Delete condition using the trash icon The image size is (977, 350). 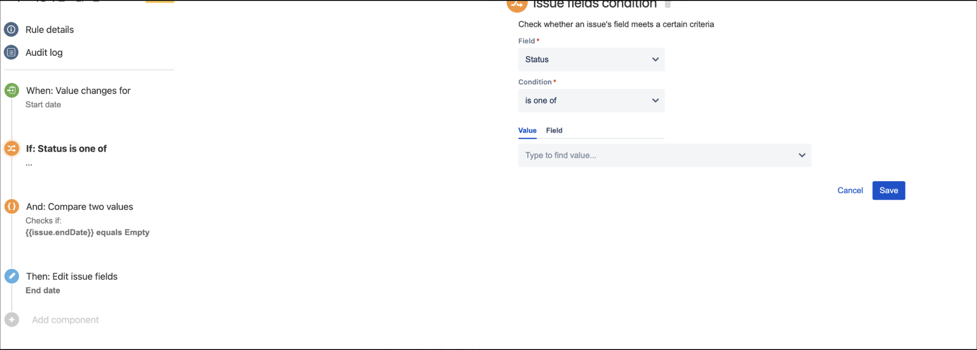pyautogui.click(x=668, y=4)
